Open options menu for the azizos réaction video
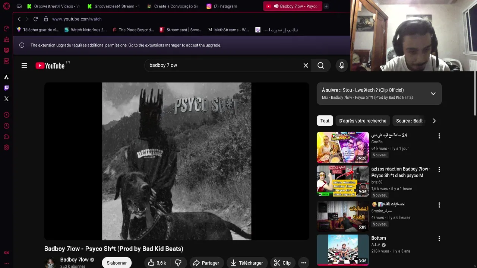The width and height of the screenshot is (477, 268). [x=439, y=169]
